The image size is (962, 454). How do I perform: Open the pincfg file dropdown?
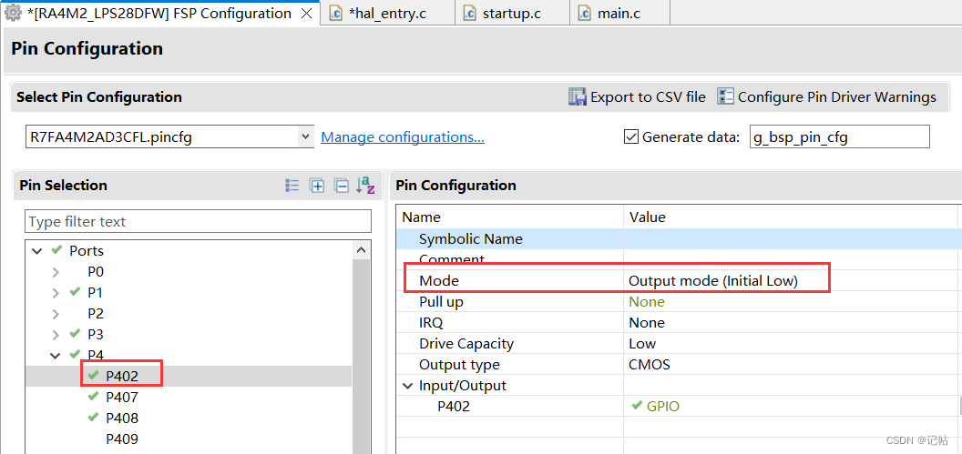click(305, 137)
